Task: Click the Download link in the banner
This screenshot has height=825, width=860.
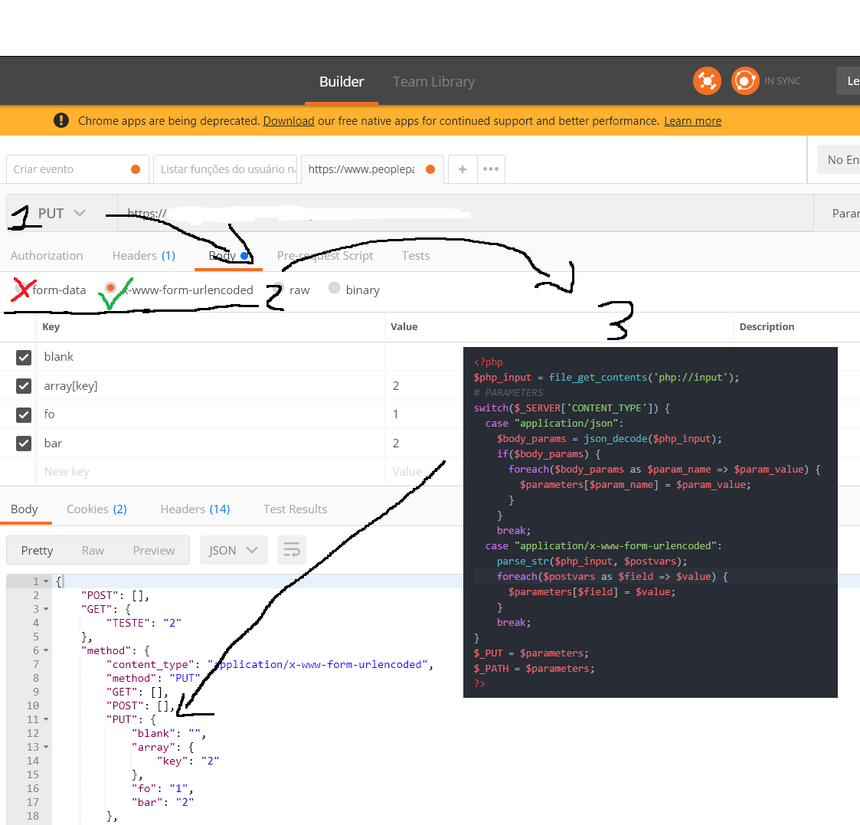Action: [288, 120]
